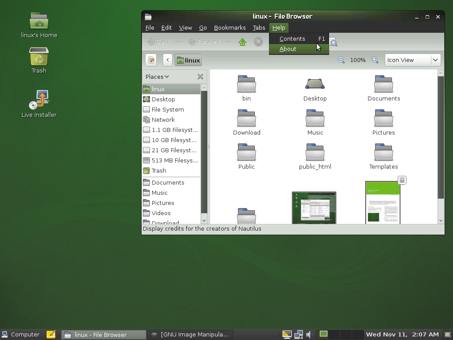The height and width of the screenshot is (340, 453).
Task: Click the linux path bar button
Action: click(188, 60)
